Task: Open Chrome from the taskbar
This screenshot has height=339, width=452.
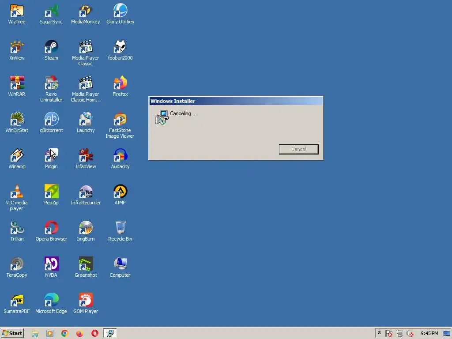Action: coord(65,334)
